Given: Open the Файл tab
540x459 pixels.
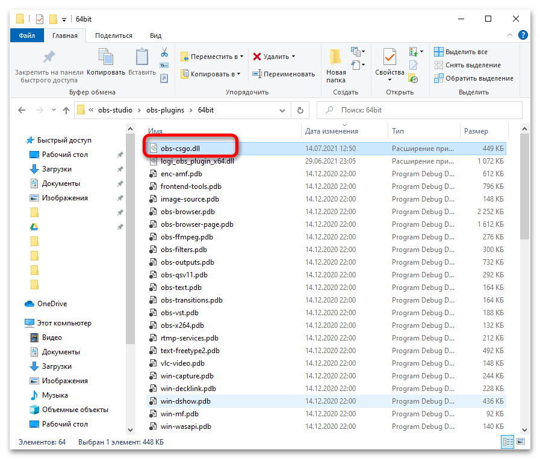Looking at the screenshot, I should tap(27, 35).
